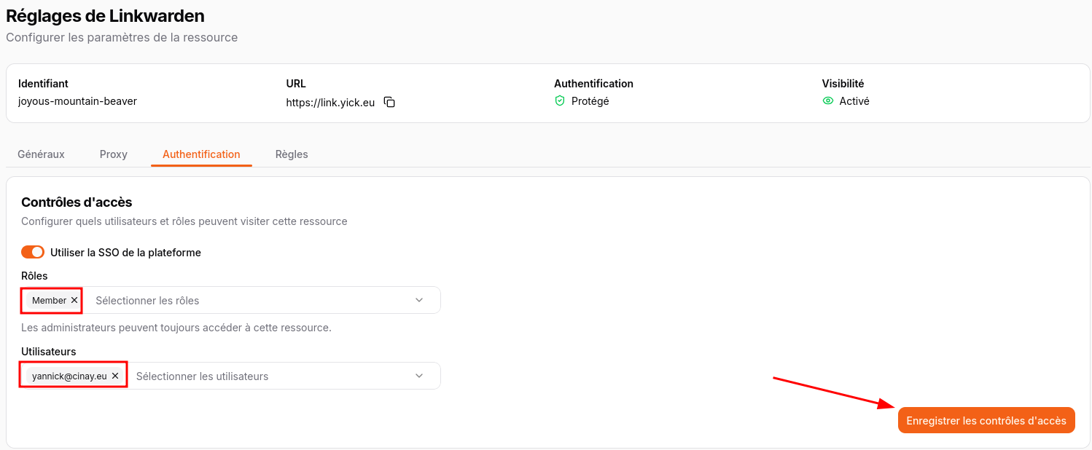Go to the Règles tab
The image size is (1092, 450).
292,154
